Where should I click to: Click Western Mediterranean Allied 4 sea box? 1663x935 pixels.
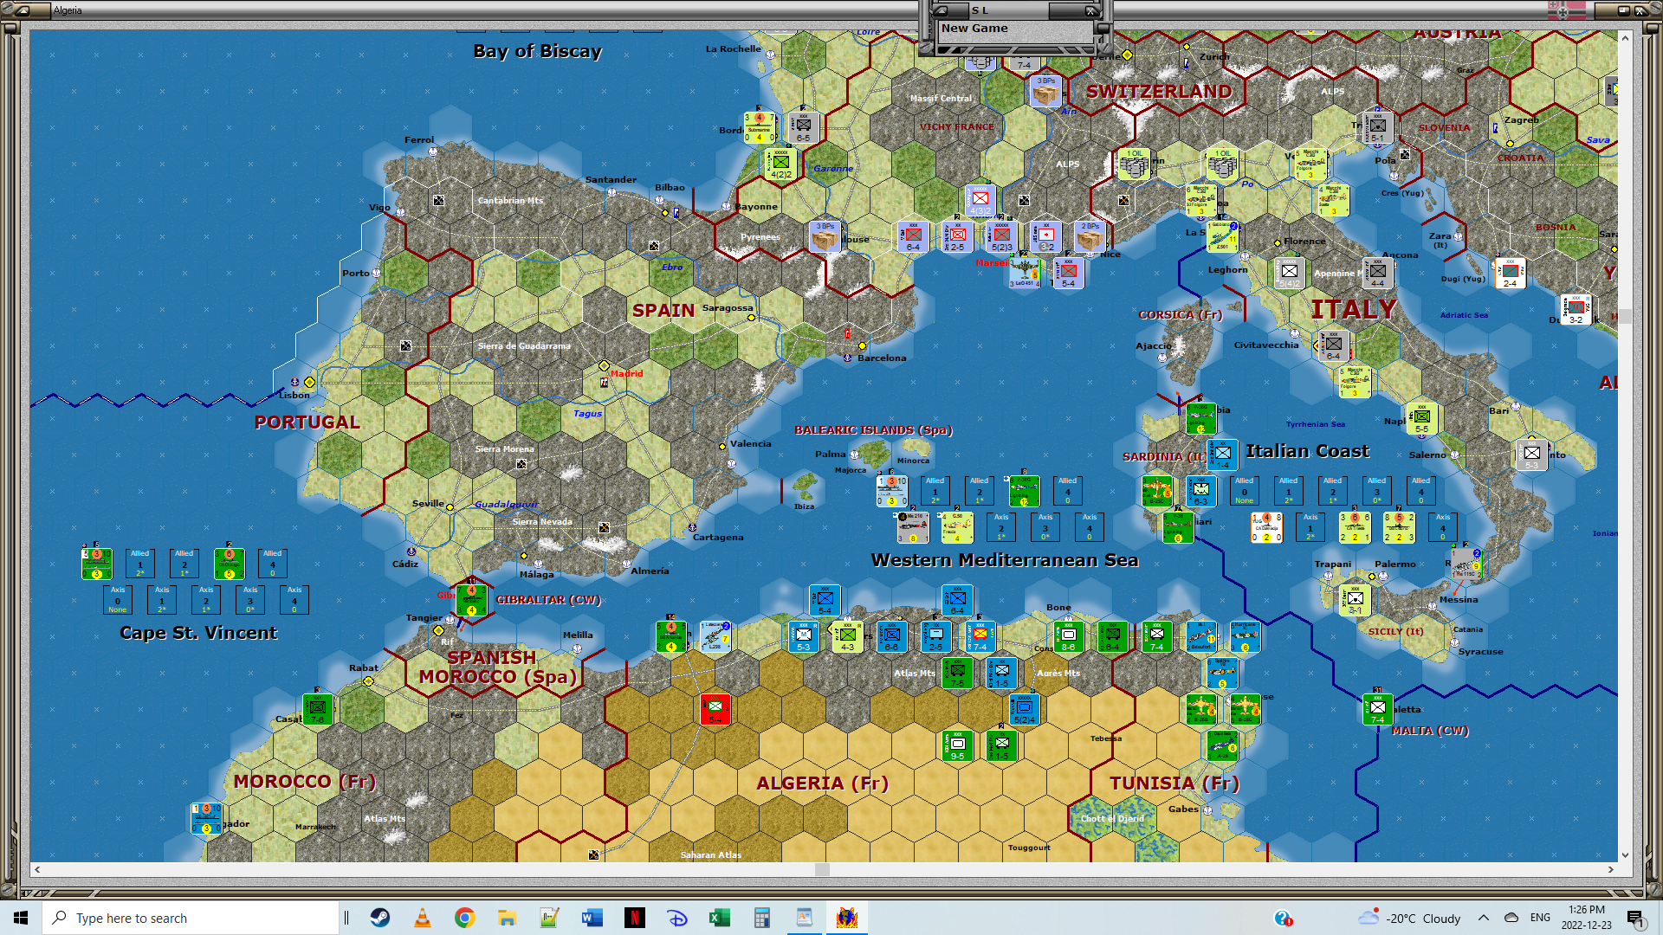point(1068,490)
